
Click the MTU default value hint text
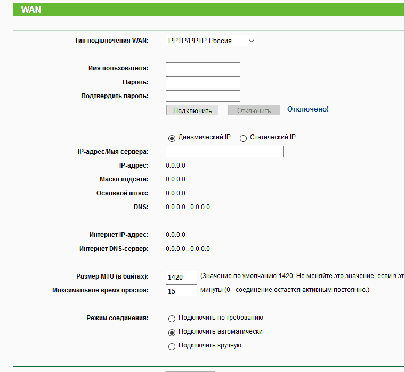(302, 276)
